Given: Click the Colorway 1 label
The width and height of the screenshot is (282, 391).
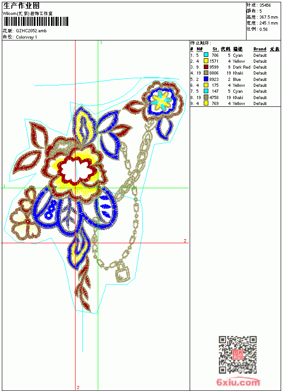Looking at the screenshot, I should (26, 37).
